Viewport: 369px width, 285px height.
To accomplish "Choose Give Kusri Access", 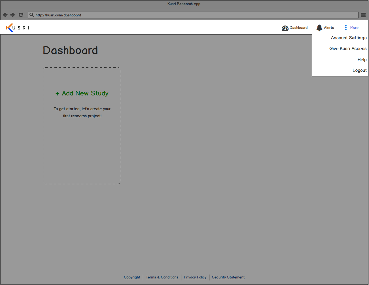I will (x=348, y=49).
